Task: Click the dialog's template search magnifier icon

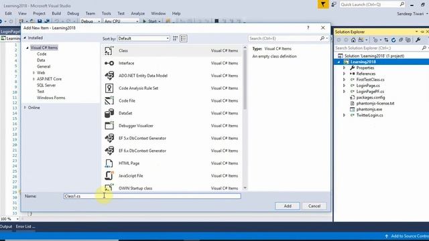Action: [322, 39]
